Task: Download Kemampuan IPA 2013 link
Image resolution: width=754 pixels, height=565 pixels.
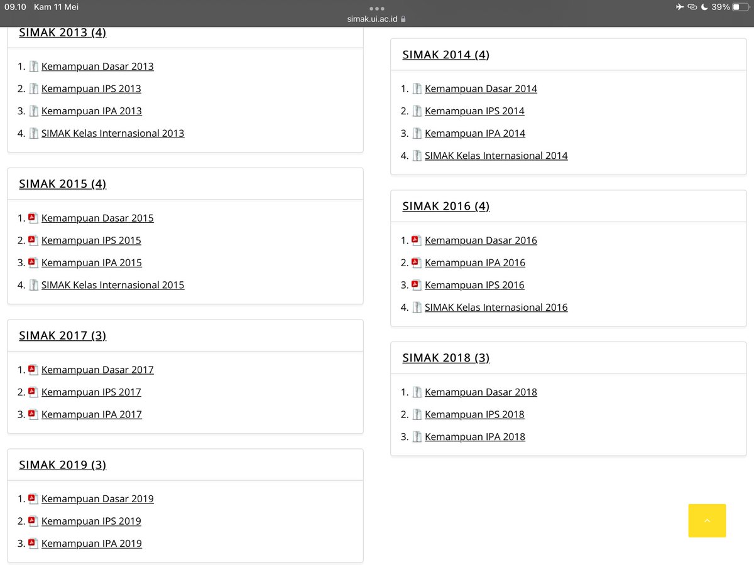Action: [x=92, y=111]
